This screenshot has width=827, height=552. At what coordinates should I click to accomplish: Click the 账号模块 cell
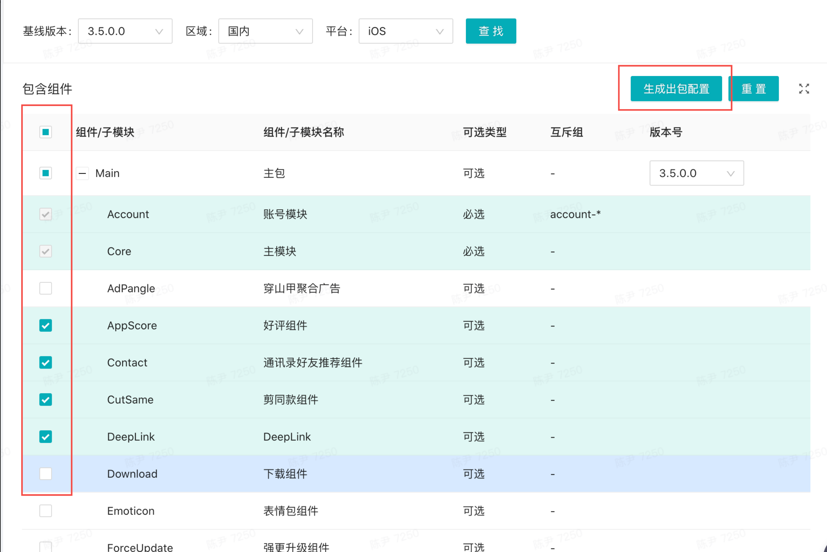coord(285,214)
